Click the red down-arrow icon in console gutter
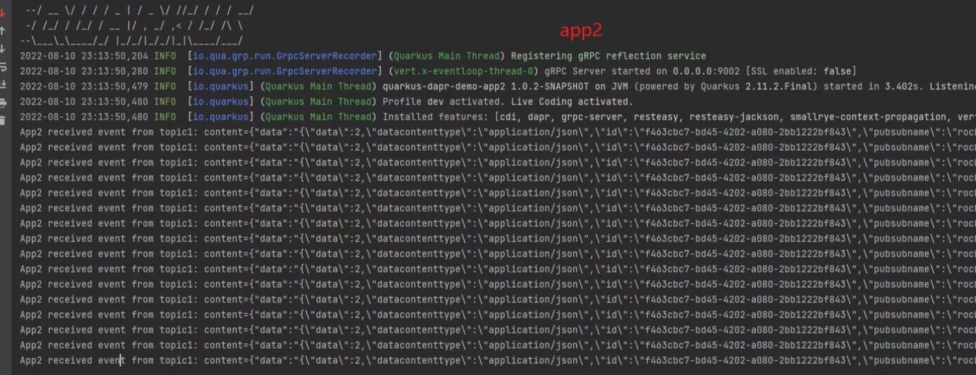Screen dimensions: 976x375 (x=3, y=12)
